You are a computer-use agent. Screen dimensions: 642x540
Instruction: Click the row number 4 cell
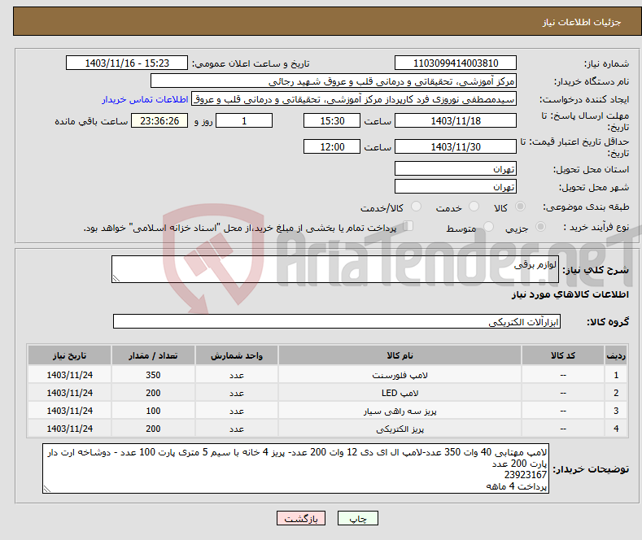616,429
